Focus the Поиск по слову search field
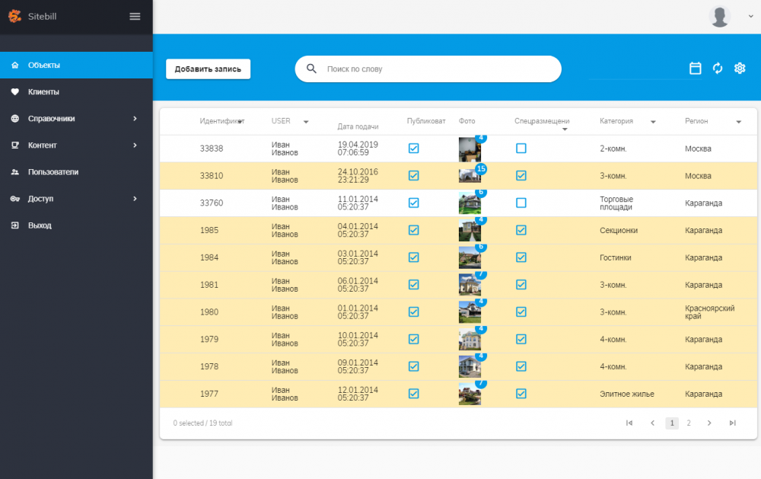The image size is (761, 479). [428, 69]
